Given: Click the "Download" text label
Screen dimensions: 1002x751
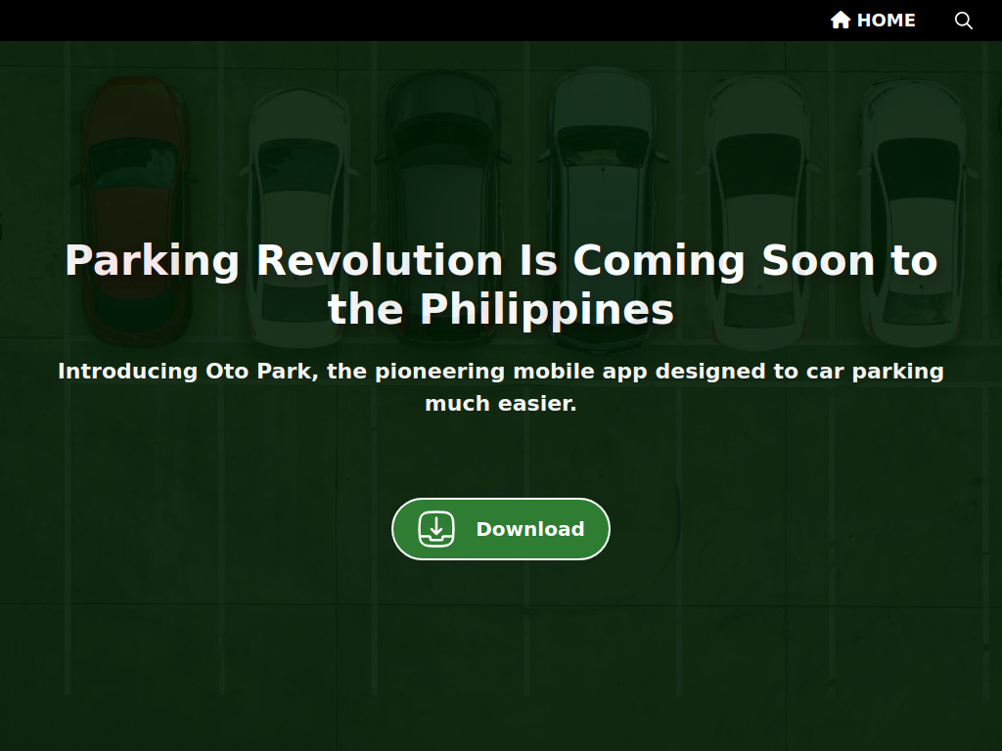Looking at the screenshot, I should pyautogui.click(x=529, y=529).
